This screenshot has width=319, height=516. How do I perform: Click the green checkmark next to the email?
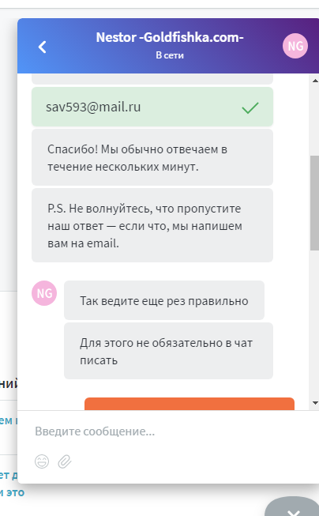pos(250,107)
